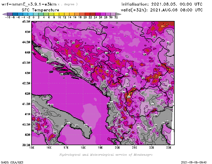Click the '32' value on the color legend

[x=116, y=18]
